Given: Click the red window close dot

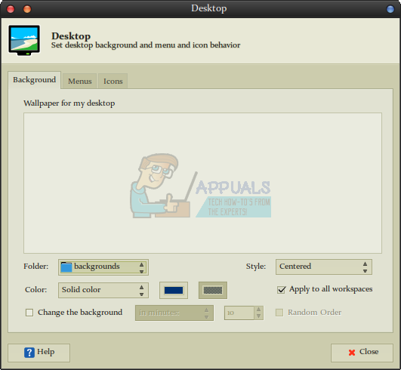Looking at the screenshot, I should point(11,9).
